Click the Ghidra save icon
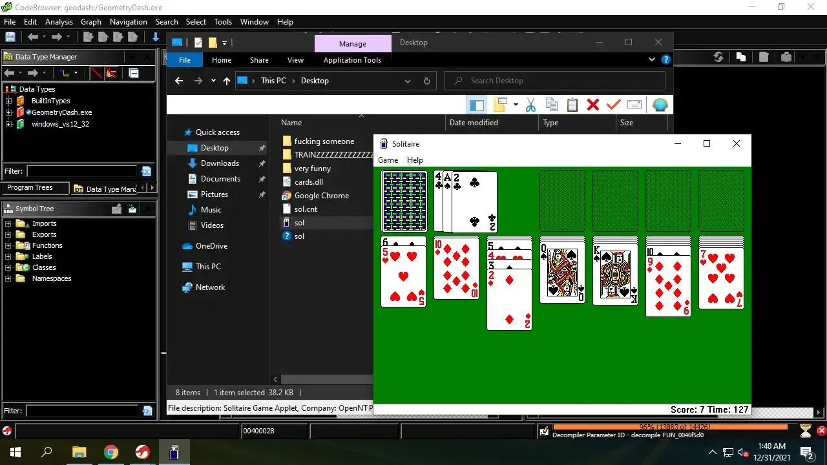This screenshot has width=827, height=465. [10, 37]
